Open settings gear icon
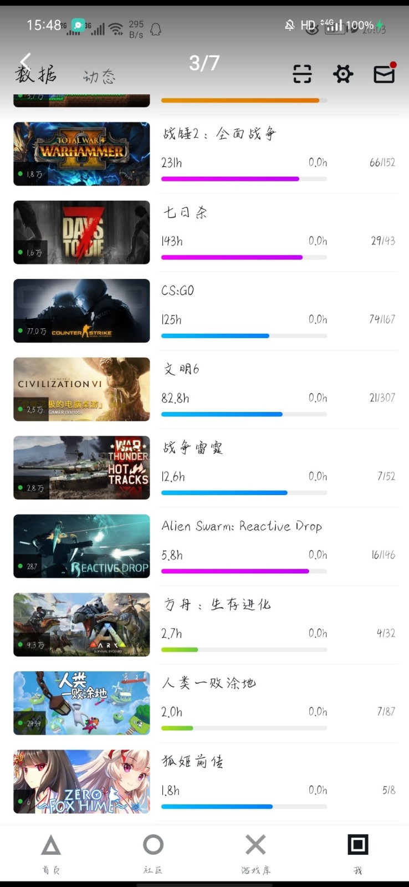This screenshot has height=887, width=409. tap(343, 74)
